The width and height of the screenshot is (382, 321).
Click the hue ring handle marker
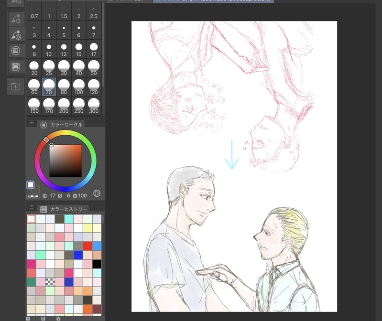point(46,139)
